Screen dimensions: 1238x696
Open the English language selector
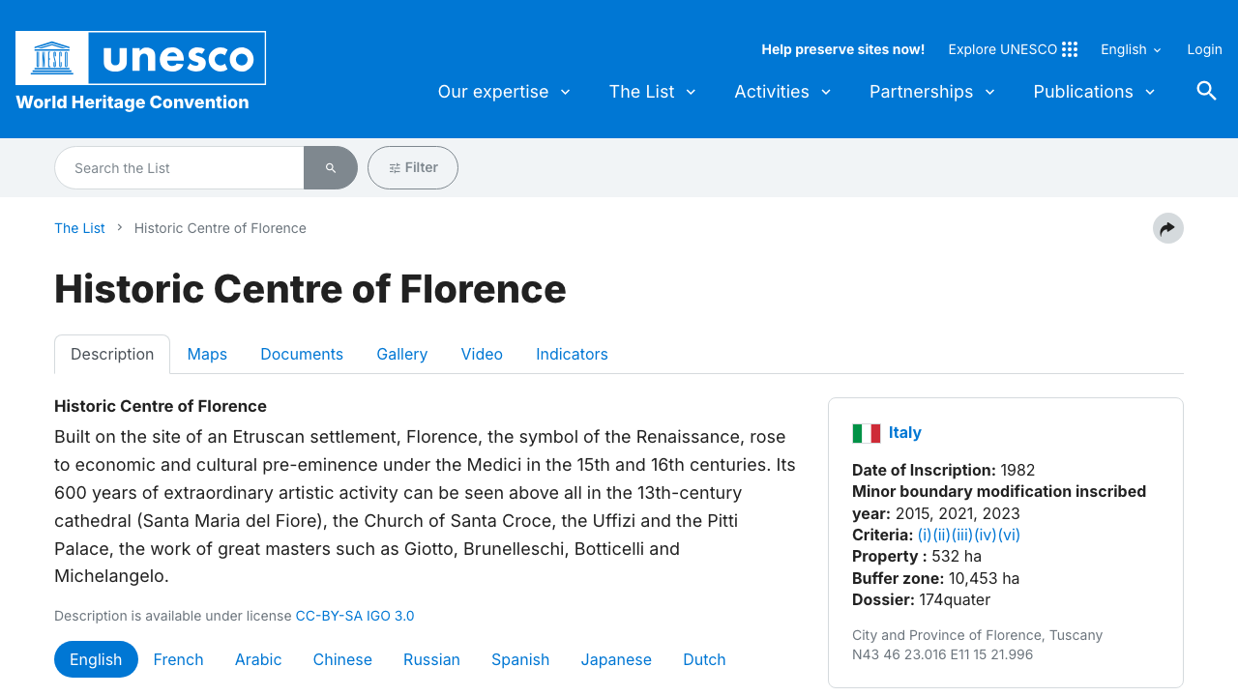[x=1131, y=49]
